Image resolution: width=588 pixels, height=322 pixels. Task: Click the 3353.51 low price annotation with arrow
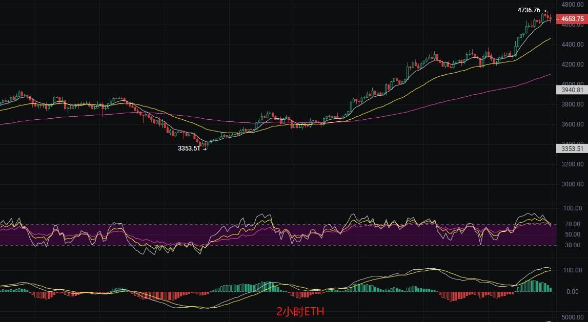(x=190, y=148)
